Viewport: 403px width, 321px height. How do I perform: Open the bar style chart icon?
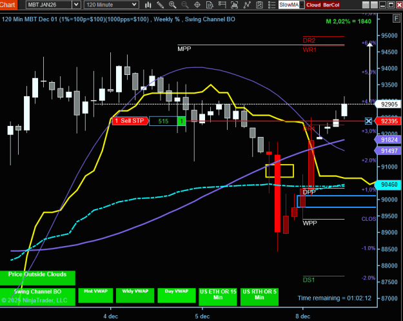(x=148, y=5)
